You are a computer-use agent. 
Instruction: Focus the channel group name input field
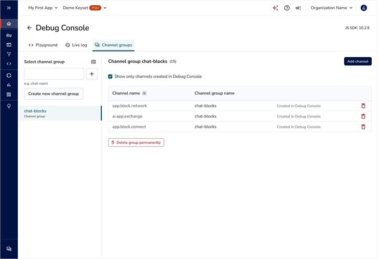[x=54, y=74]
